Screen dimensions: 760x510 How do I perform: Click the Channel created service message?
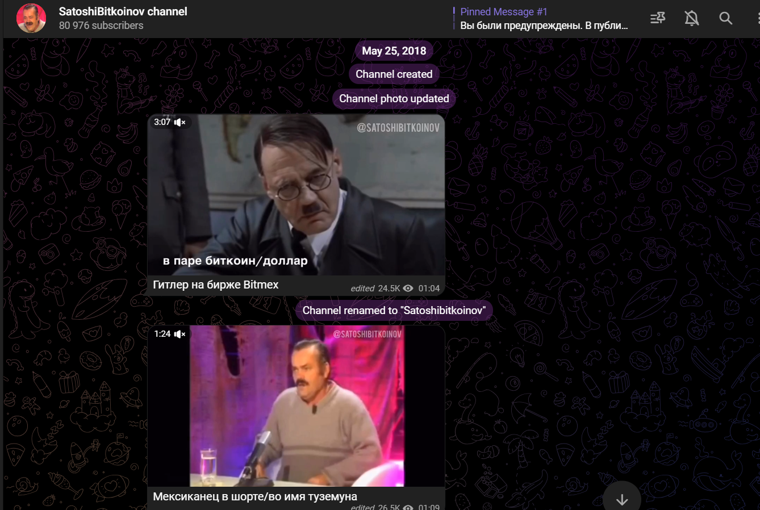point(394,74)
